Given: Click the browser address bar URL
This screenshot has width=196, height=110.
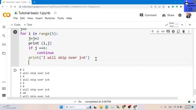Looking at the screenshot, I should click(61, 7).
